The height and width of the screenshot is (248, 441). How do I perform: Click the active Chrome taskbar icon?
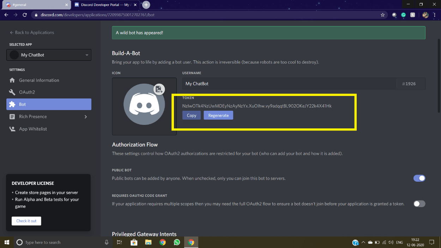click(x=191, y=242)
